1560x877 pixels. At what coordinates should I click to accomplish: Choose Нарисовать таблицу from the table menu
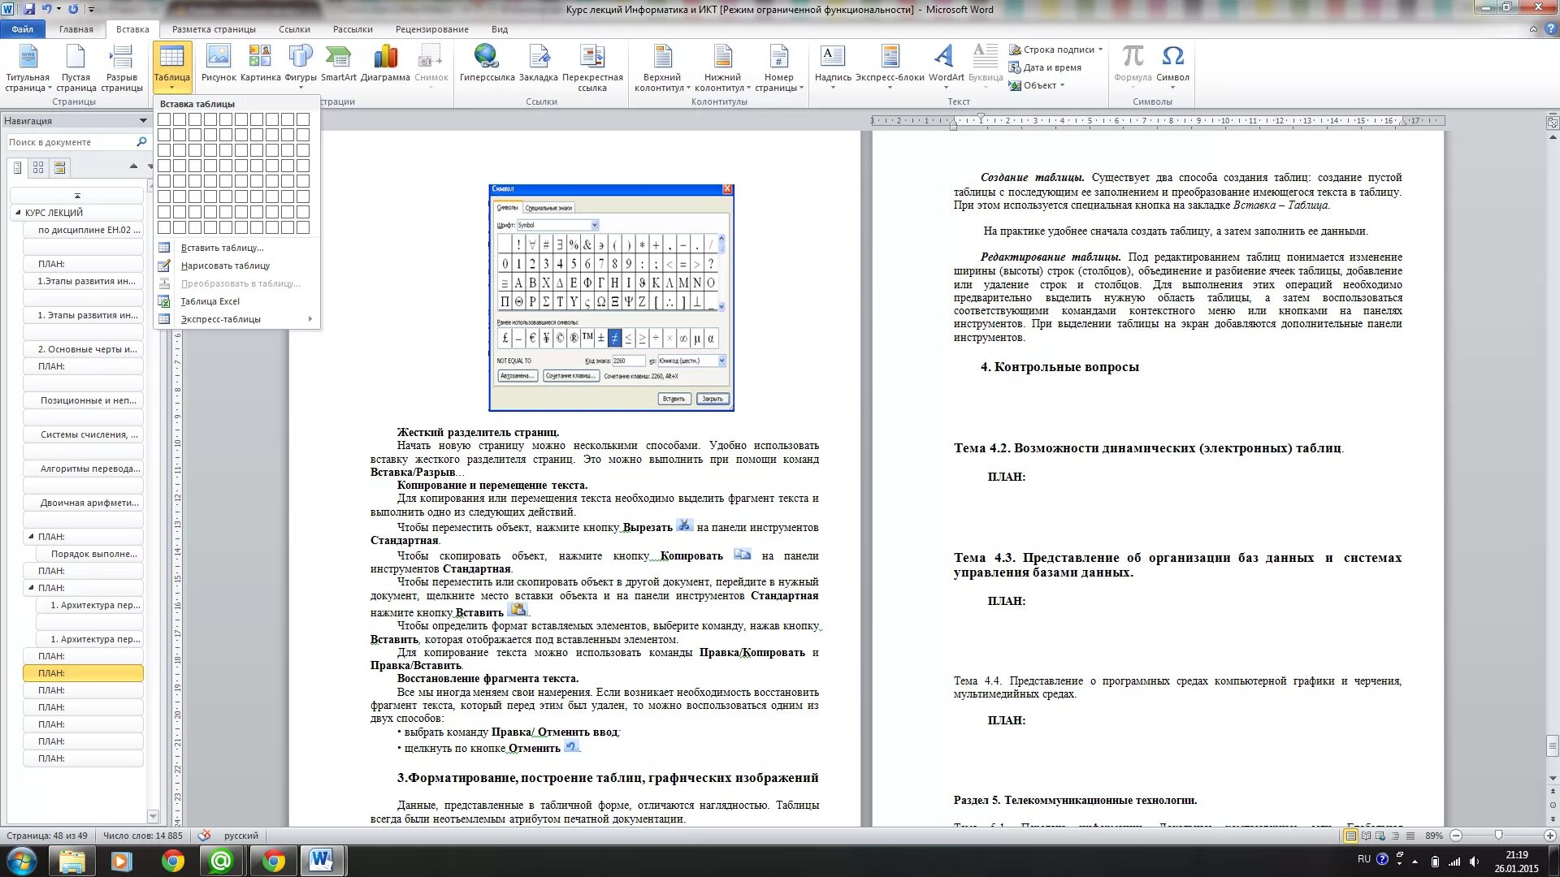coord(225,266)
